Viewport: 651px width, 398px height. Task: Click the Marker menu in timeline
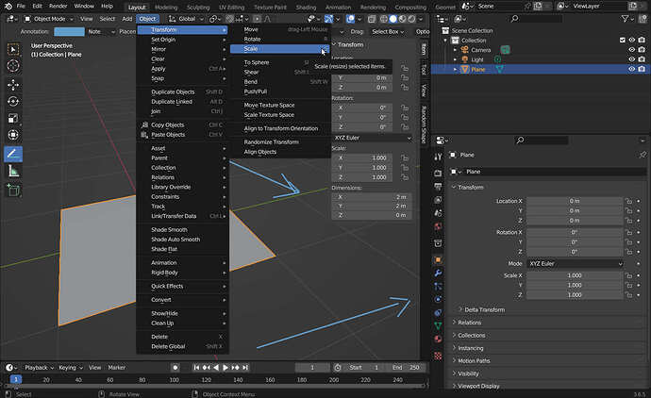pyautogui.click(x=117, y=367)
